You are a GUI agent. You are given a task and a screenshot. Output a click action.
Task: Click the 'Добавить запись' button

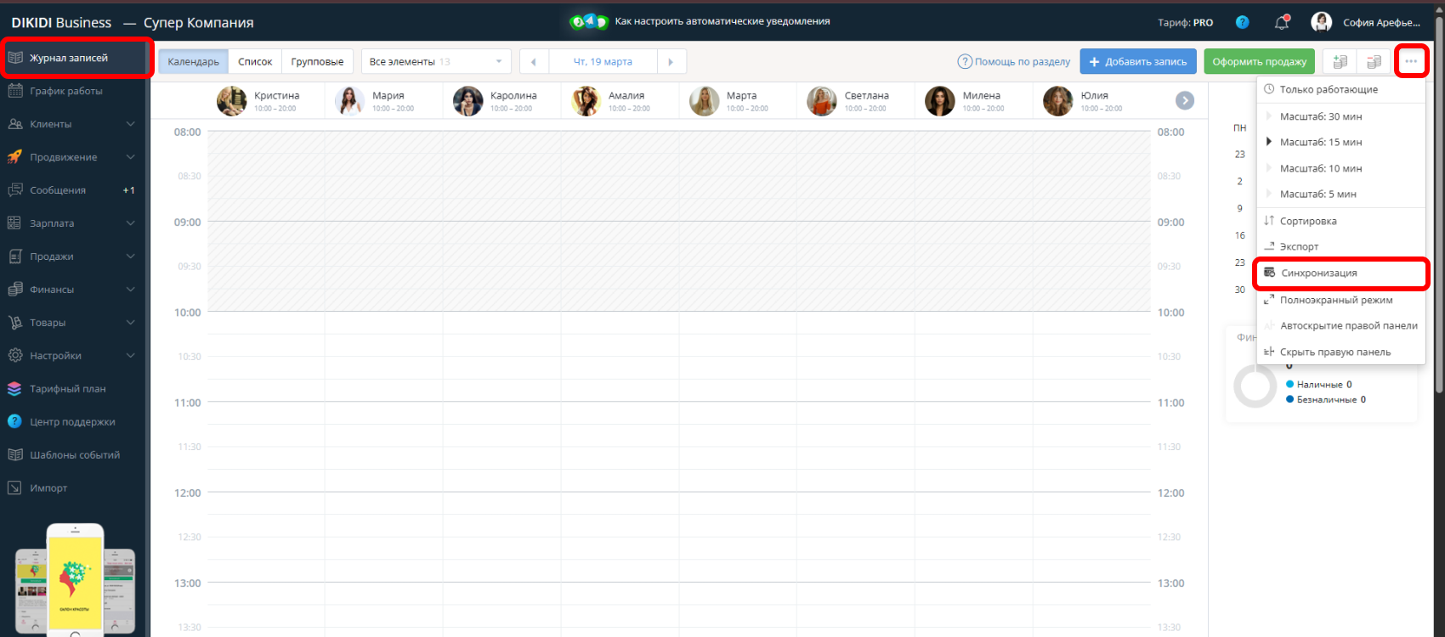[x=1137, y=62]
